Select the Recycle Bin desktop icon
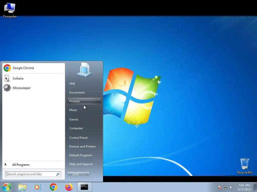The width and height of the screenshot is (257, 192). click(x=244, y=166)
